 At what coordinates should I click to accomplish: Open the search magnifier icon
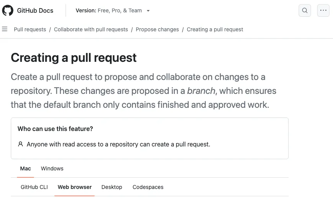[x=305, y=10]
